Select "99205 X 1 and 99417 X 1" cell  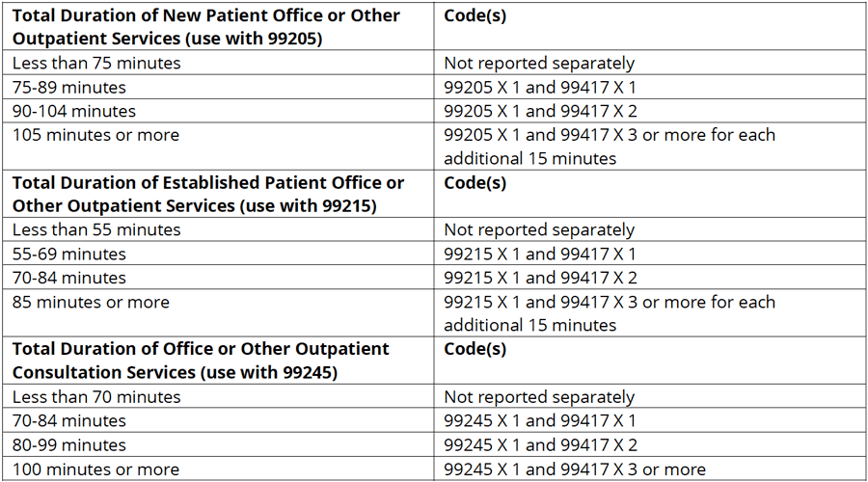(x=540, y=88)
